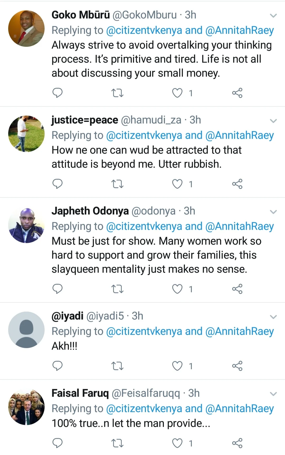The height and width of the screenshot is (455, 285).
Task: Open @AnnitahRaey mention in Faisal Faruq's reply
Action: click(239, 408)
